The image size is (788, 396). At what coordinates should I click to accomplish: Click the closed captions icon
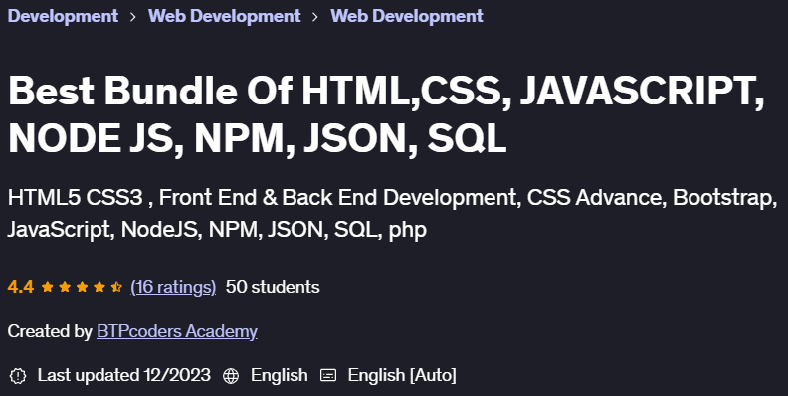point(328,375)
